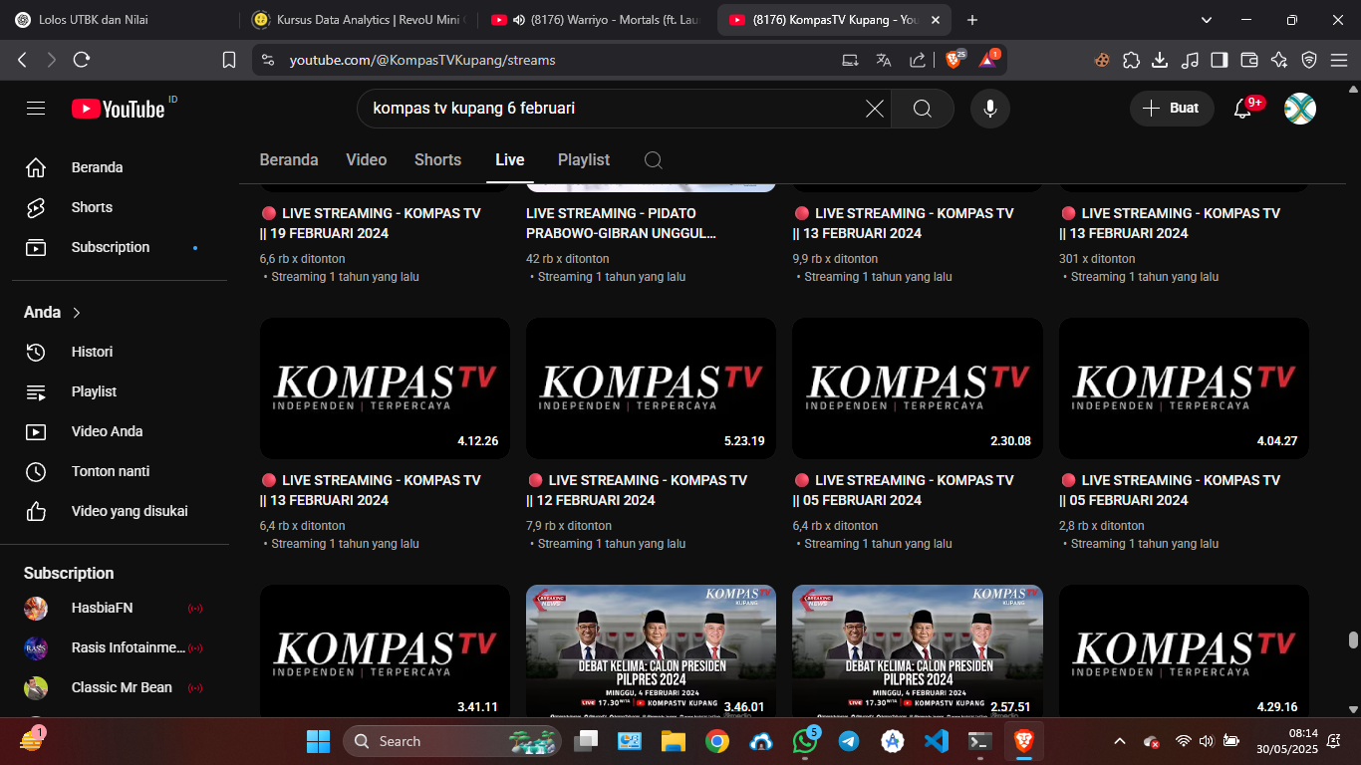Switch to Beranda channel tab

[x=289, y=160]
